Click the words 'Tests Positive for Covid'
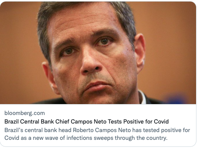The image size is (198, 148). pos(138,122)
